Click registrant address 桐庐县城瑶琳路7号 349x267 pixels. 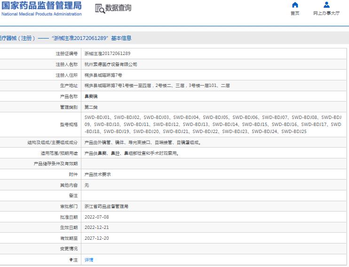[103, 75]
